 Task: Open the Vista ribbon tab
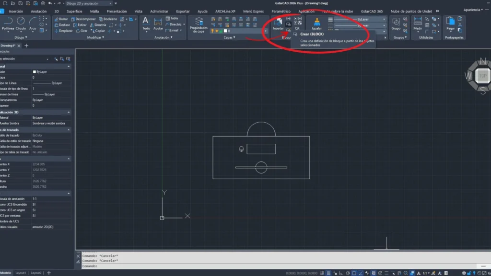point(139,11)
